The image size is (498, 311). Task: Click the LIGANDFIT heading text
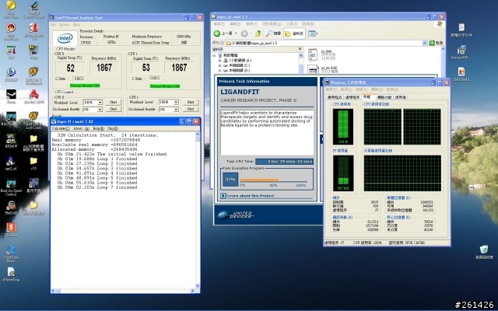240,92
